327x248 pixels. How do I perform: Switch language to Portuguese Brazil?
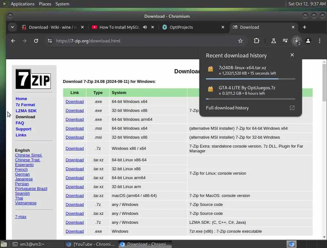[31, 189]
